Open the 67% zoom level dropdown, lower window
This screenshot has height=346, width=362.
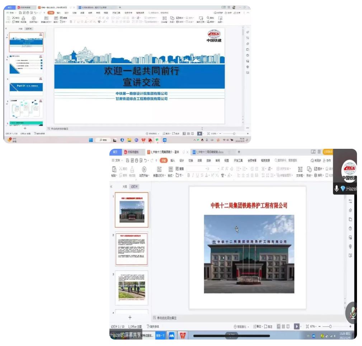pos(313,326)
